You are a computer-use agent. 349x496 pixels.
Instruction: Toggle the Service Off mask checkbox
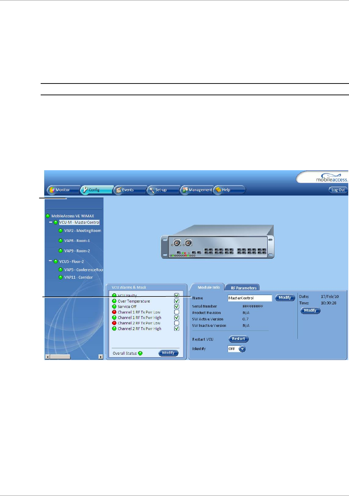tap(177, 307)
